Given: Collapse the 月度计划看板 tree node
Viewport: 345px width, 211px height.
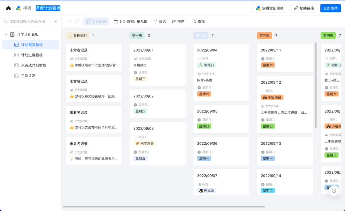Looking at the screenshot, I should click(6, 34).
